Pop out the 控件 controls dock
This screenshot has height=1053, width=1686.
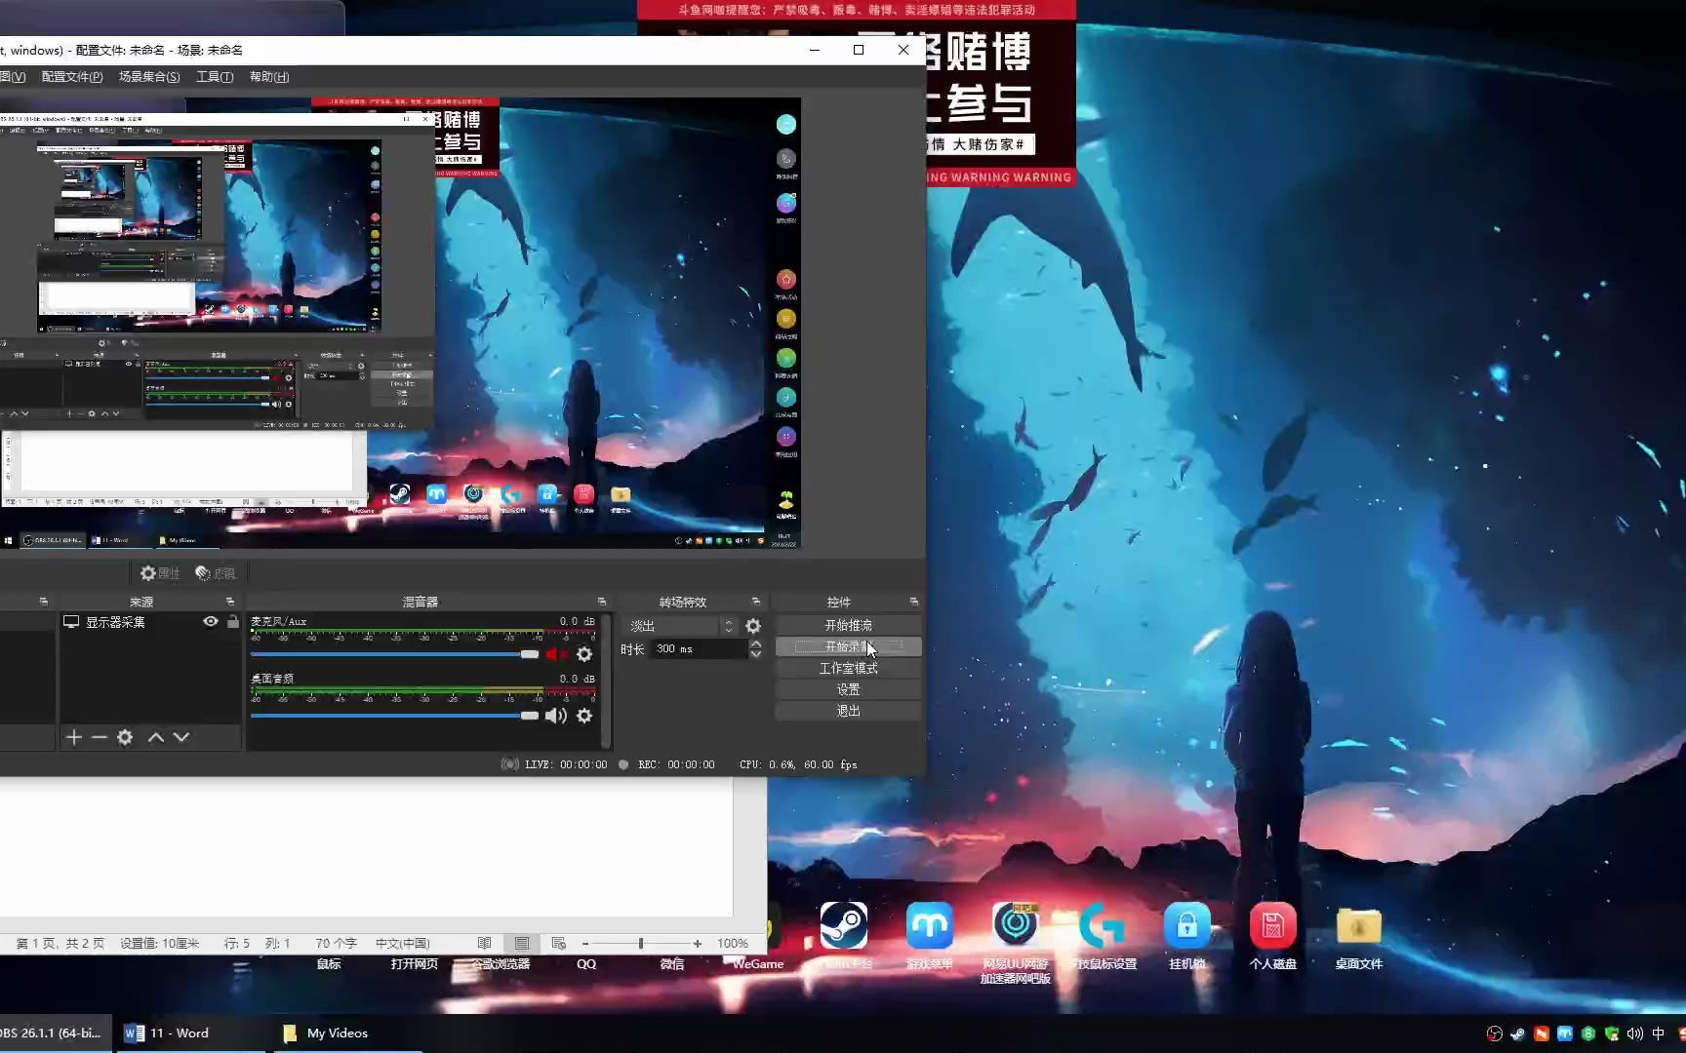(x=913, y=602)
